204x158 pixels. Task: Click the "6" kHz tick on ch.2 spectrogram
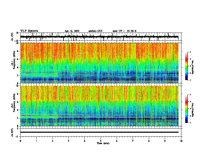[18, 102]
